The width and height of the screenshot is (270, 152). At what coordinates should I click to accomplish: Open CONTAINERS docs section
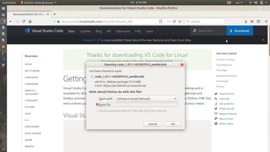click(32, 127)
